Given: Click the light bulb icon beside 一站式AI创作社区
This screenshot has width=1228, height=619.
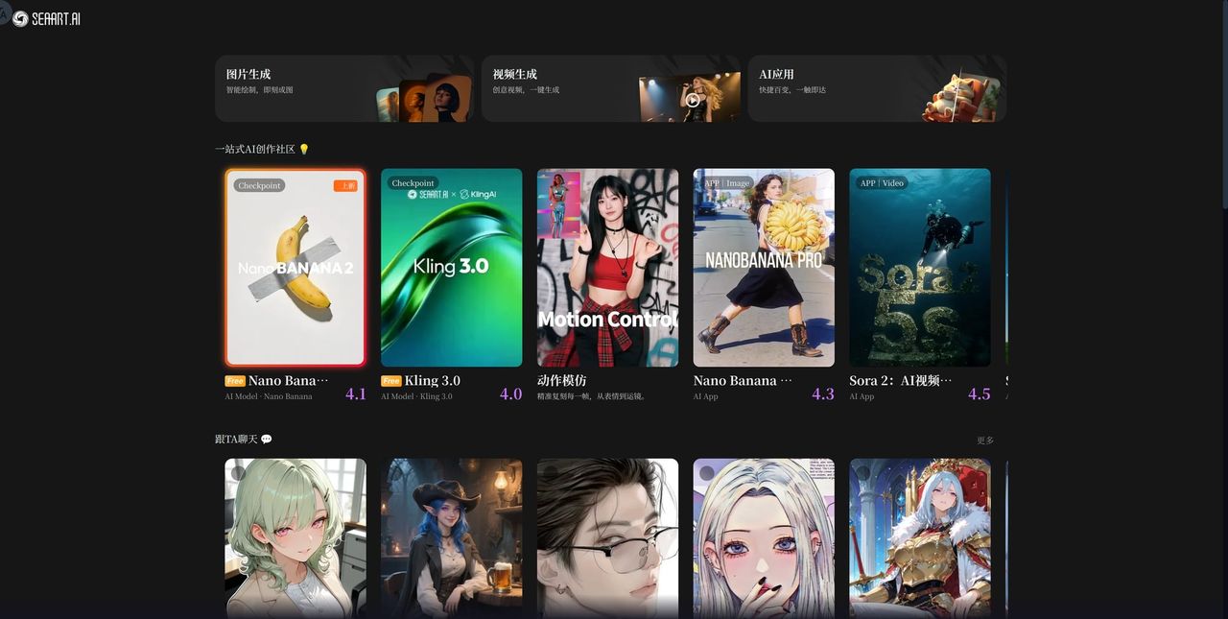Looking at the screenshot, I should pos(304,150).
